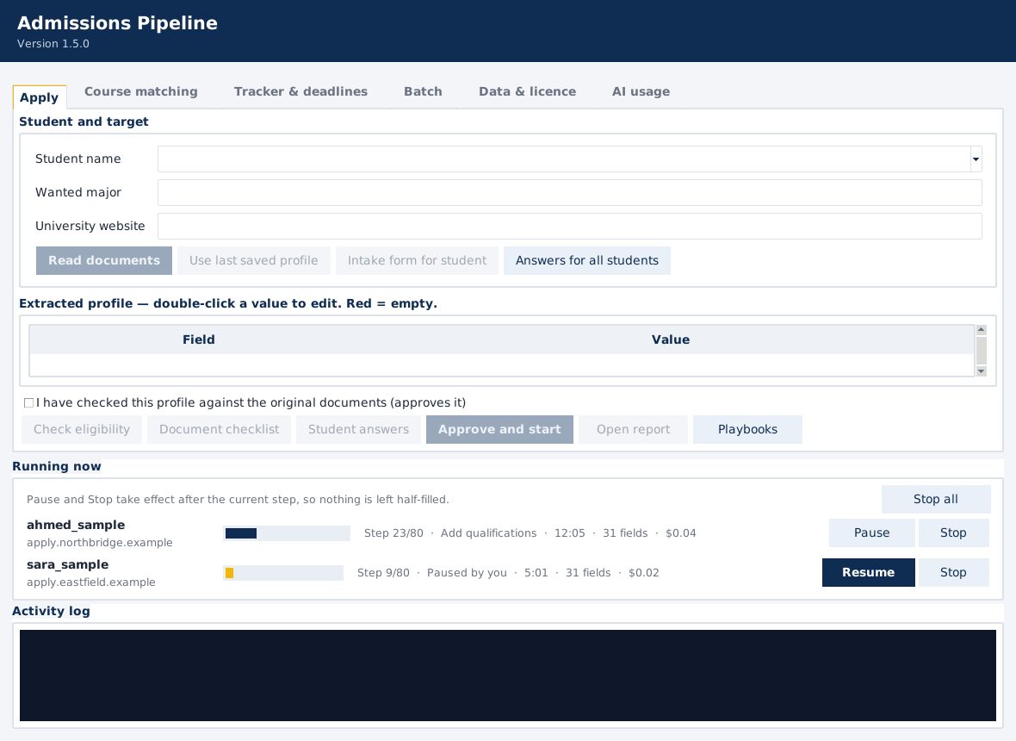This screenshot has height=741, width=1016.
Task: Click Approve and start
Action: (x=499, y=430)
